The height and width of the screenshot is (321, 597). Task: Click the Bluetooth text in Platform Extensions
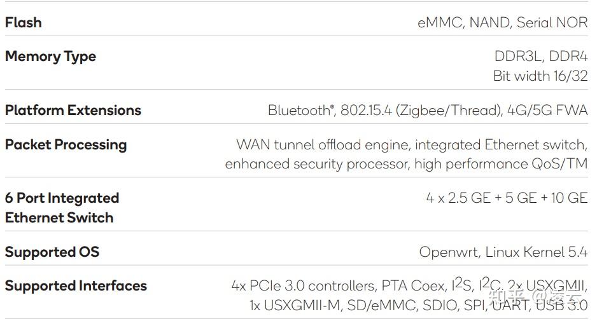point(300,110)
